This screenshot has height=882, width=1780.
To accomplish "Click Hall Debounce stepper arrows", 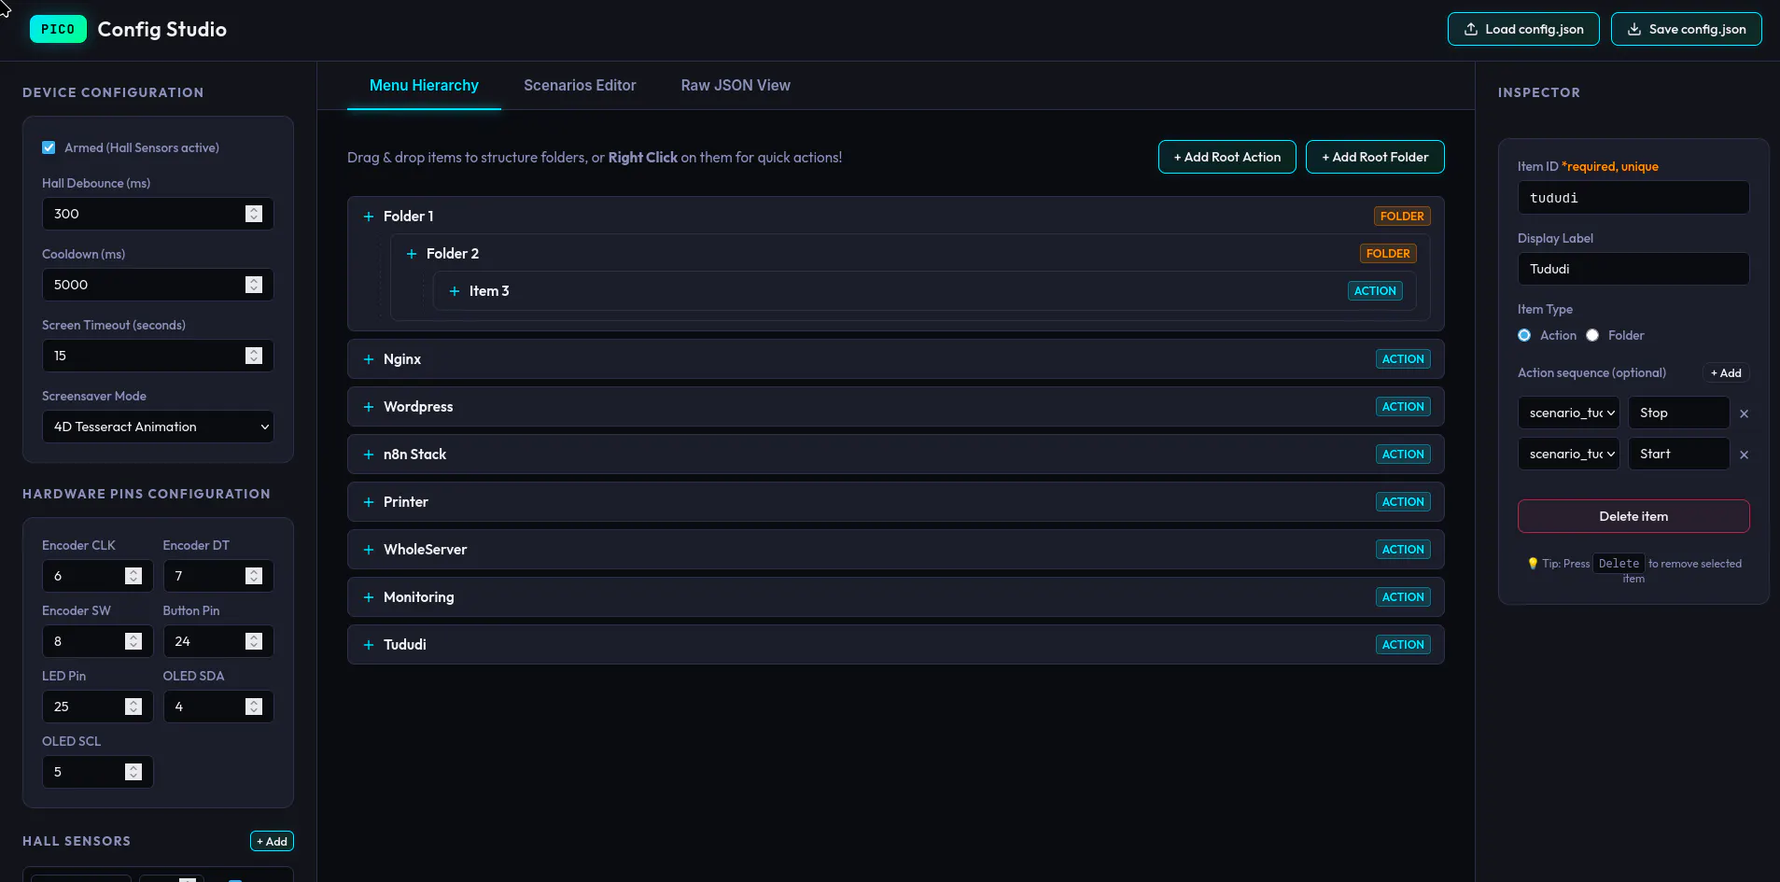I will (x=254, y=214).
